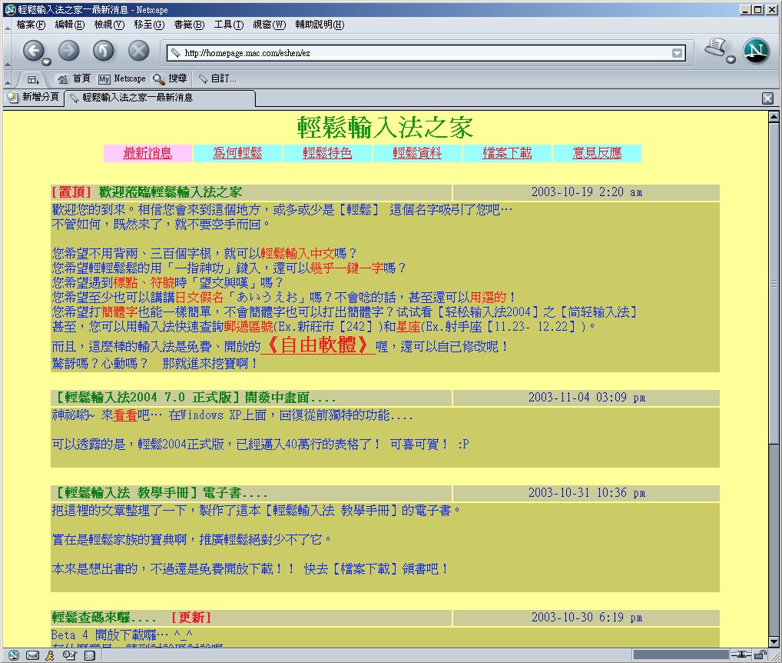This screenshot has height=663, width=782.
Task: Click the Stop loading button
Action: pos(138,51)
